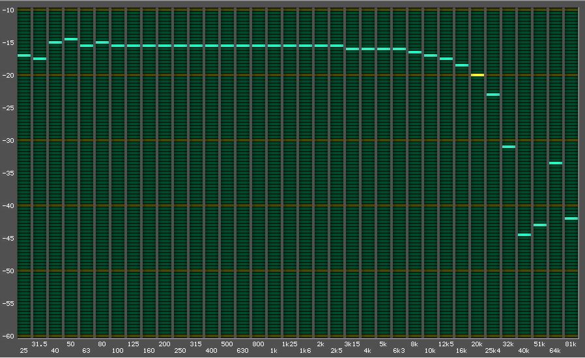The image size is (585, 358).
Task: Select the 20k frequency label
Action: (x=477, y=344)
